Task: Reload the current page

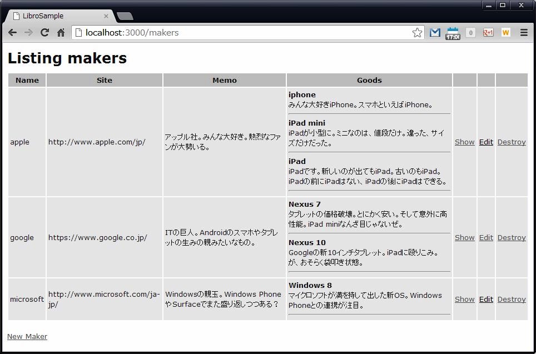Action: point(44,33)
